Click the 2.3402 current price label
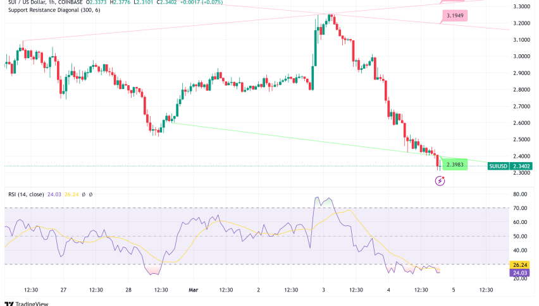The image size is (539, 306). tap(521, 166)
